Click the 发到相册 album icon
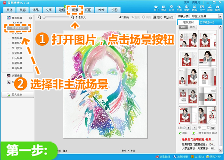The image size is (224, 160). [175, 157]
